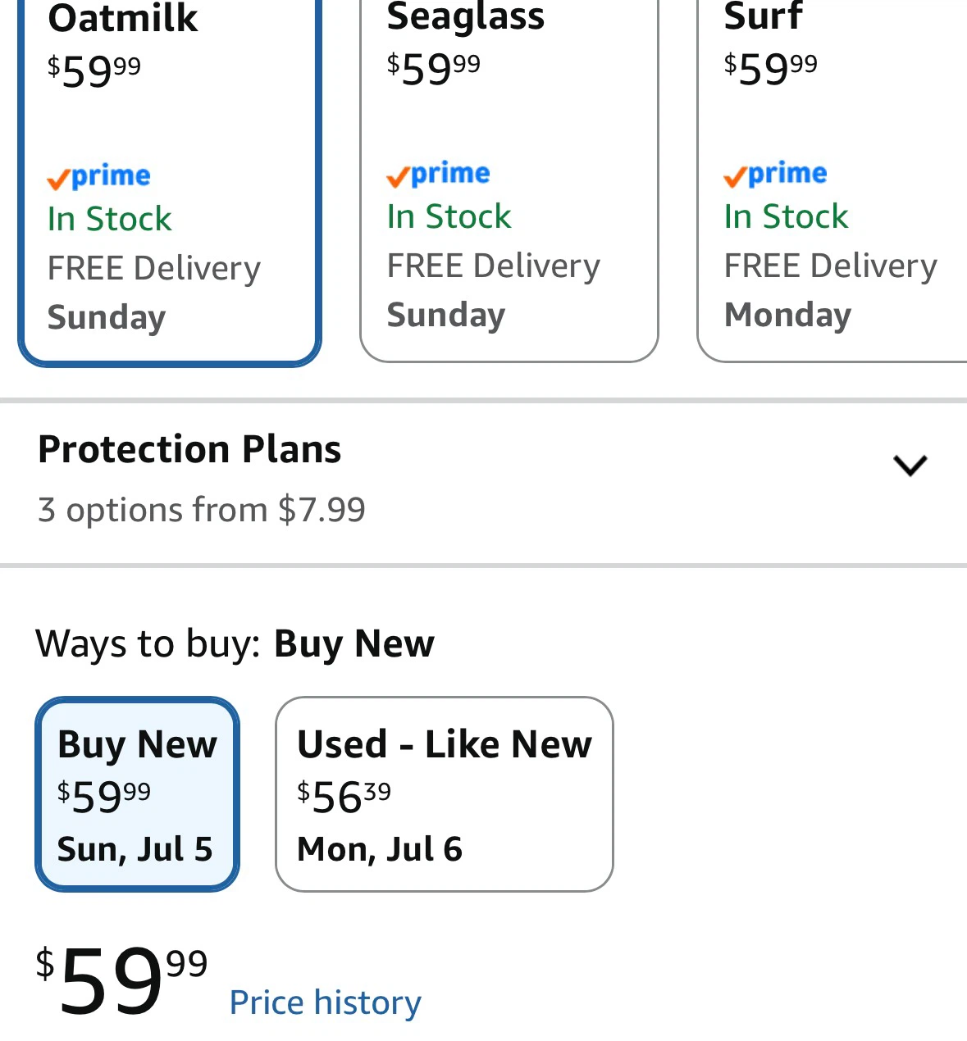Tap 'Ways to buy: Buy New' label

point(235,643)
